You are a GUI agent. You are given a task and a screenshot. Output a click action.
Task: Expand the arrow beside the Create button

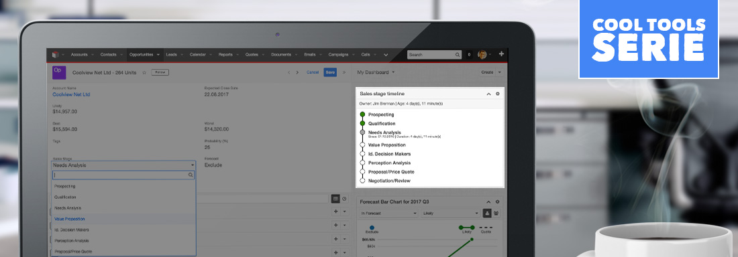(499, 72)
